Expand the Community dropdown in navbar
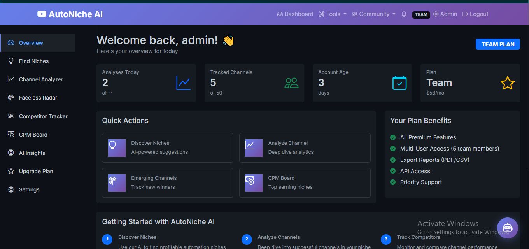 pos(374,14)
